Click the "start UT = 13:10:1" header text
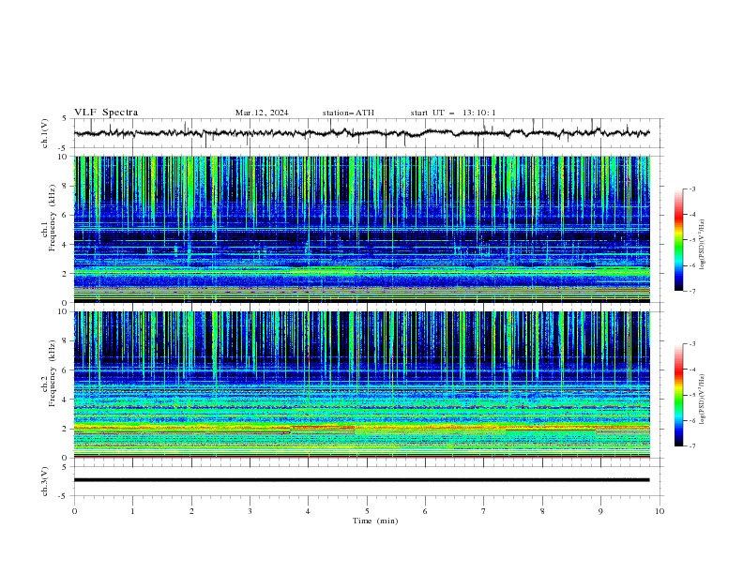The width and height of the screenshot is (743, 574). (x=453, y=113)
